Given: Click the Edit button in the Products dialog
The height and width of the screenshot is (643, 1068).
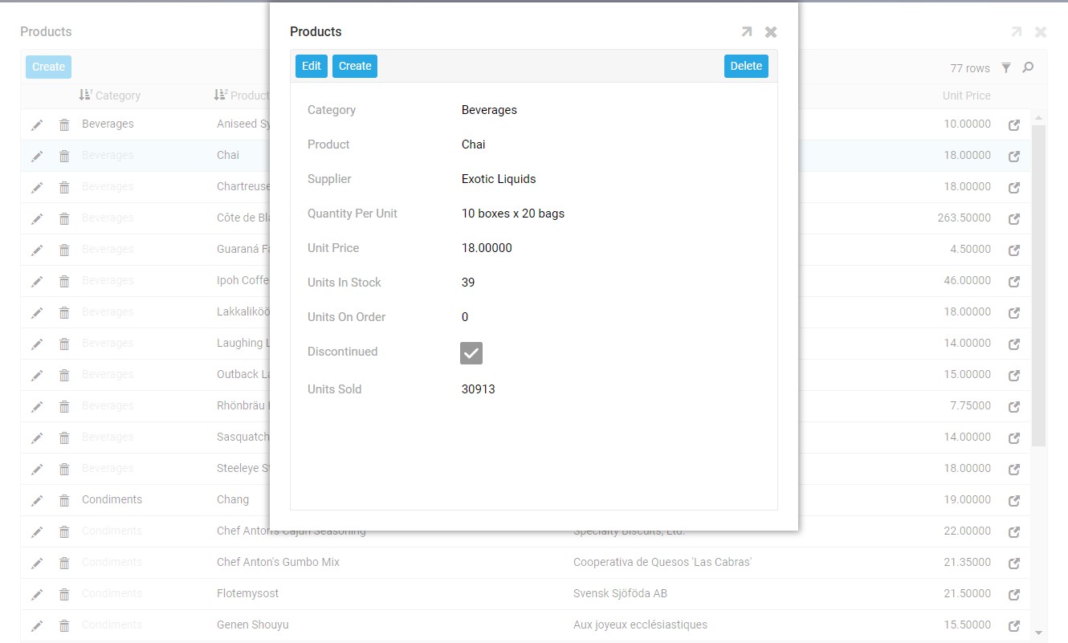Looking at the screenshot, I should tap(312, 66).
